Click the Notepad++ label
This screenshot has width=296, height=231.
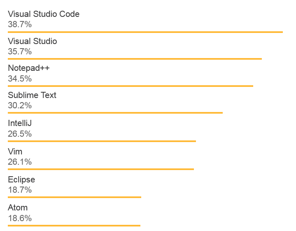pyautogui.click(x=29, y=68)
